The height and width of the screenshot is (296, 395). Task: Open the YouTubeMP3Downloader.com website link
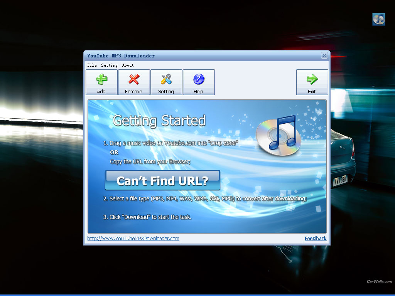(x=133, y=238)
